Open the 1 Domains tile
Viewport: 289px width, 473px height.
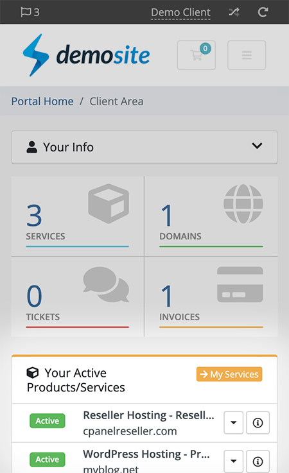click(x=211, y=216)
